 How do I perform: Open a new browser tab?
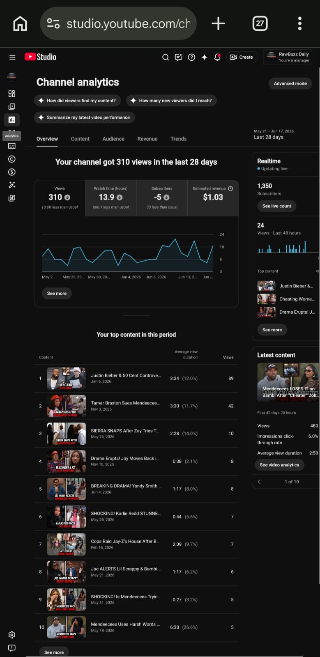218,23
